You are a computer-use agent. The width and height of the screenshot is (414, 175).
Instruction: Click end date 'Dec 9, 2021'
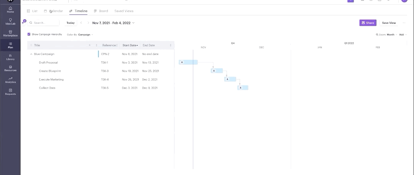(150, 88)
